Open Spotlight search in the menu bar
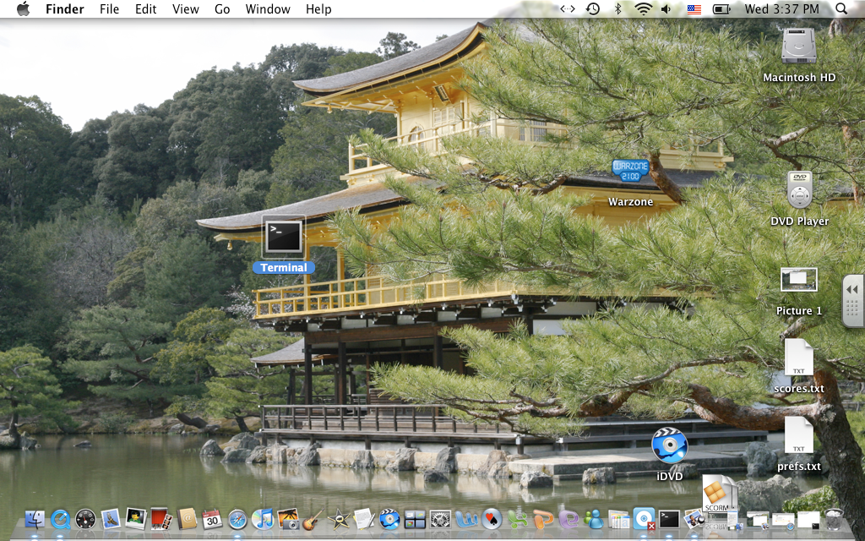The width and height of the screenshot is (865, 541). 841,8
